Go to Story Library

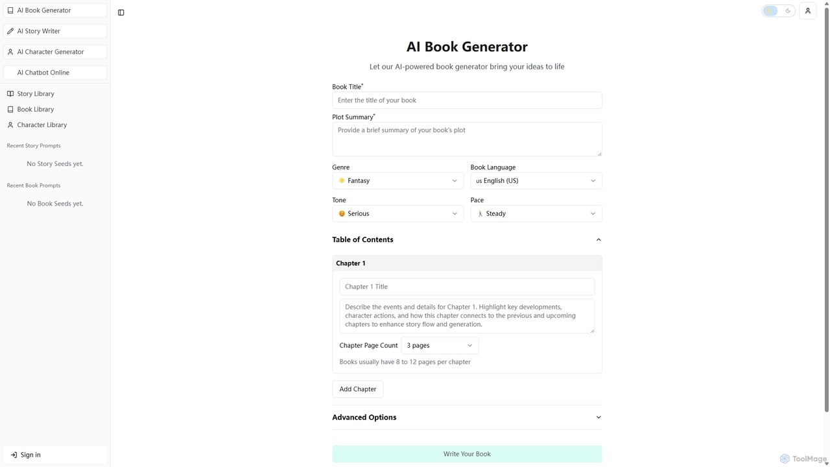[x=55, y=93]
